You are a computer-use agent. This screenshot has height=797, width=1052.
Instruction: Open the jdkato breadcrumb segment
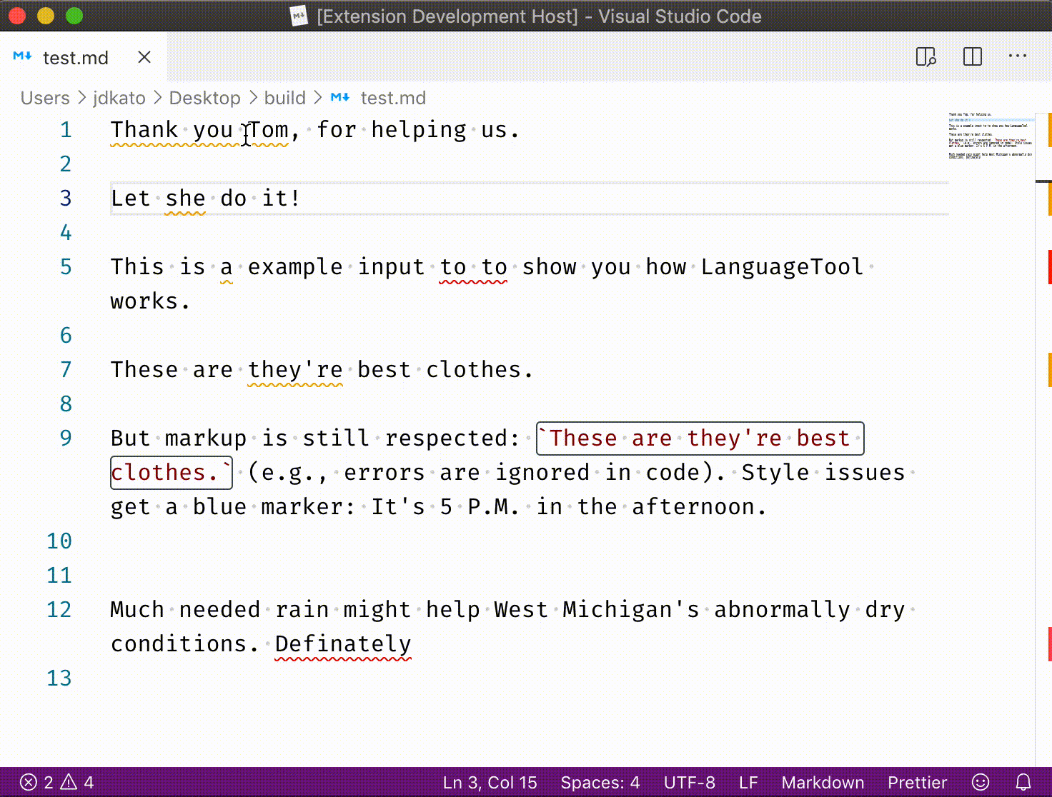119,98
